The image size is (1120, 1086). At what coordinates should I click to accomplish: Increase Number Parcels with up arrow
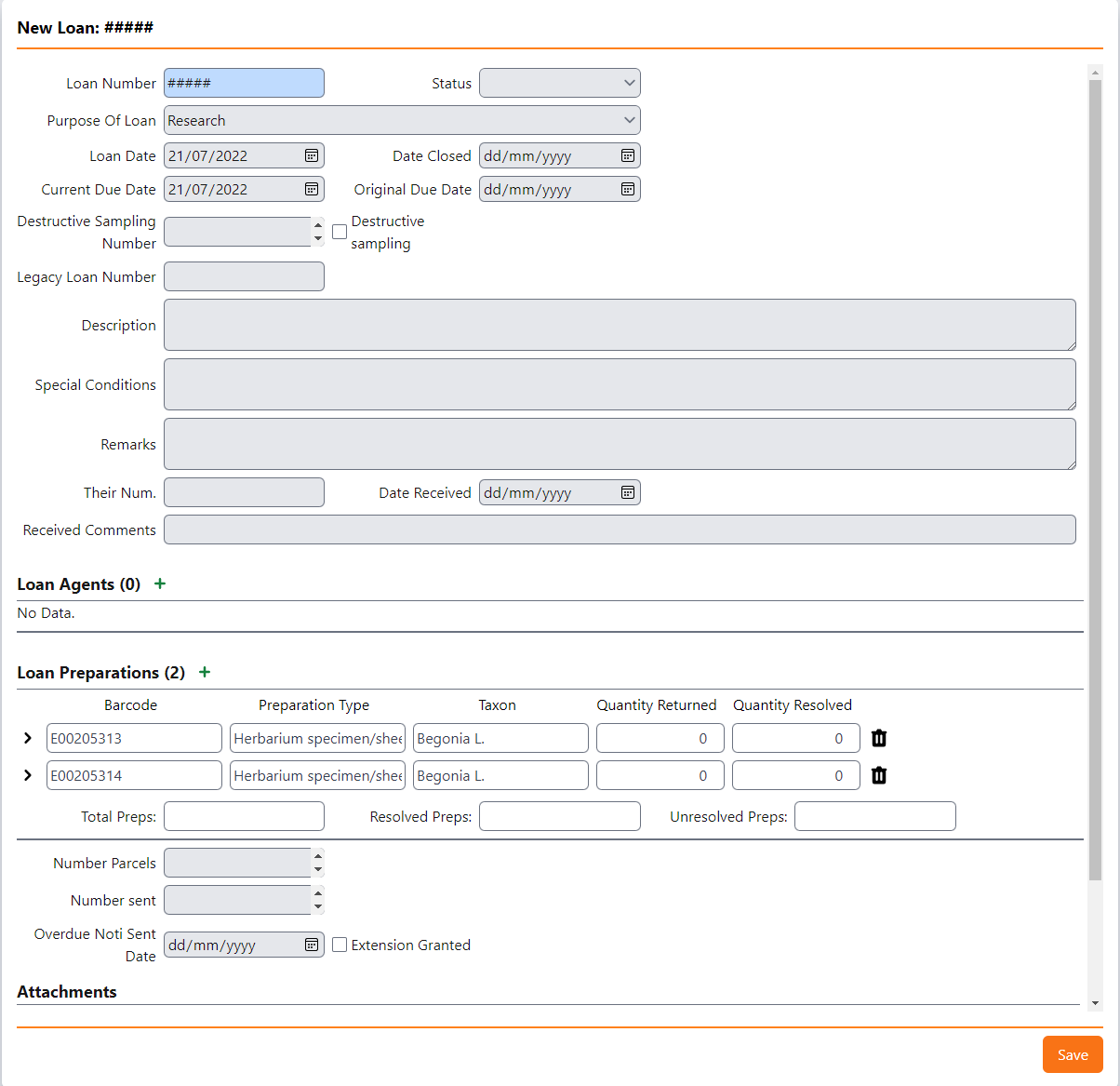(x=318, y=856)
